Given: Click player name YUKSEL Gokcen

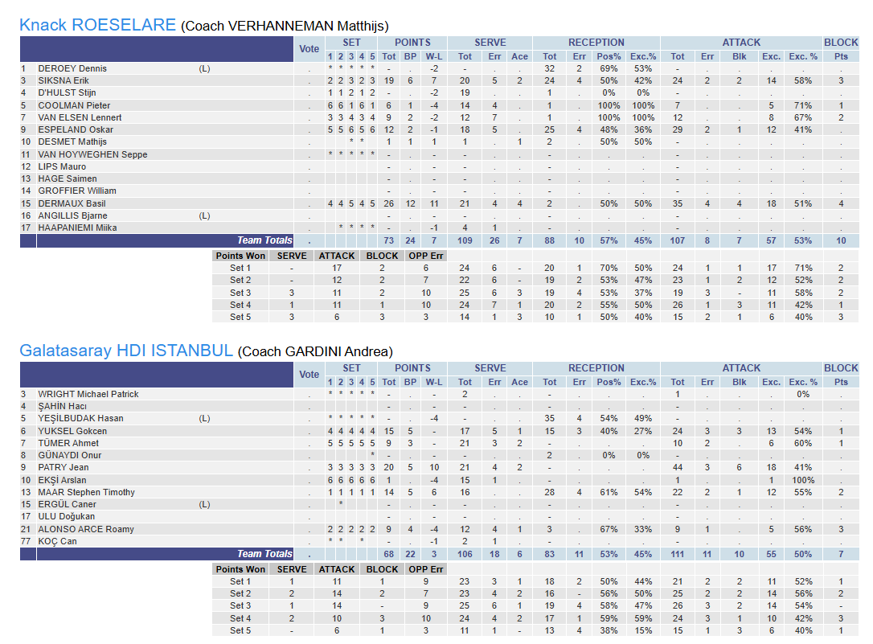Looking at the screenshot, I should pyautogui.click(x=72, y=431).
